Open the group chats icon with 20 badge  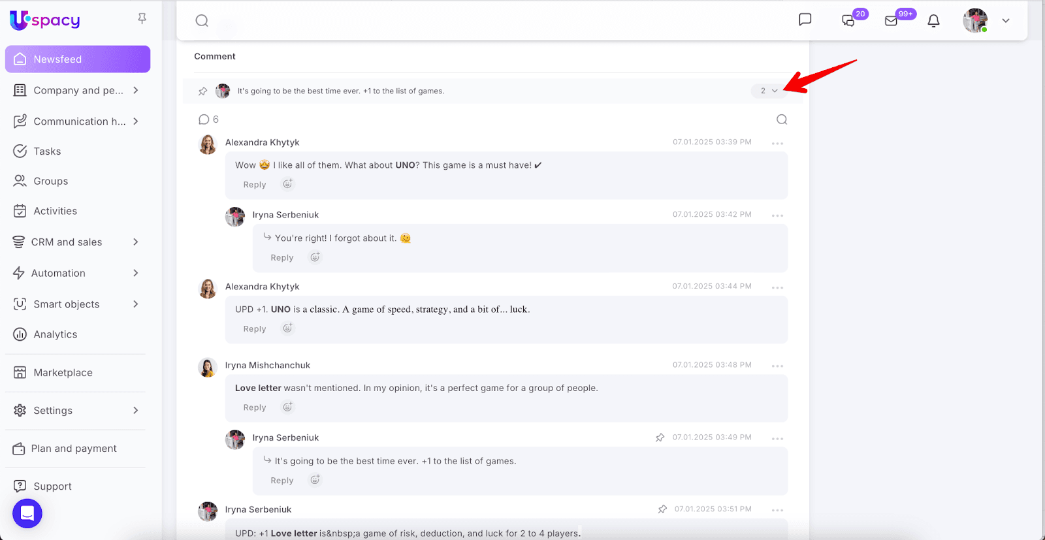click(848, 21)
